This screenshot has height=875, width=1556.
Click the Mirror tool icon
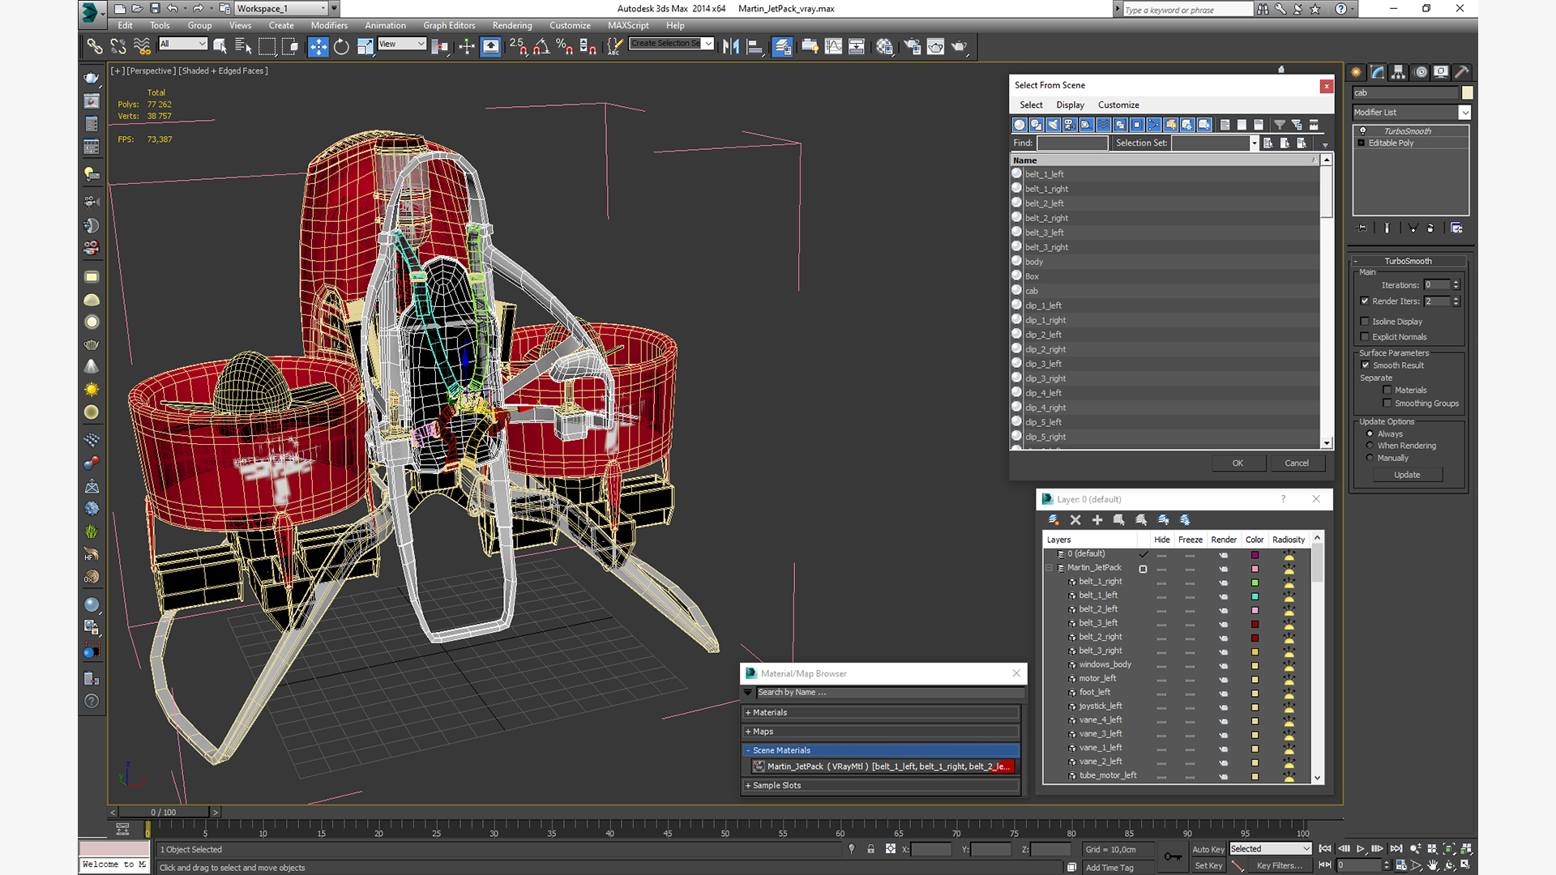tap(730, 47)
